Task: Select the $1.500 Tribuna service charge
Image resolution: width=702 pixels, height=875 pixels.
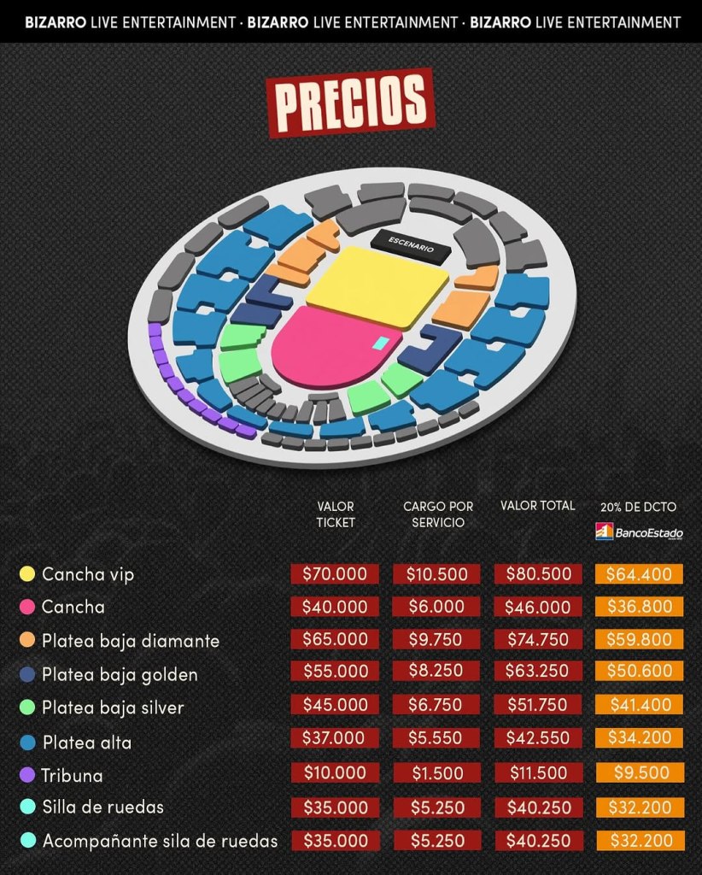Action: click(436, 772)
